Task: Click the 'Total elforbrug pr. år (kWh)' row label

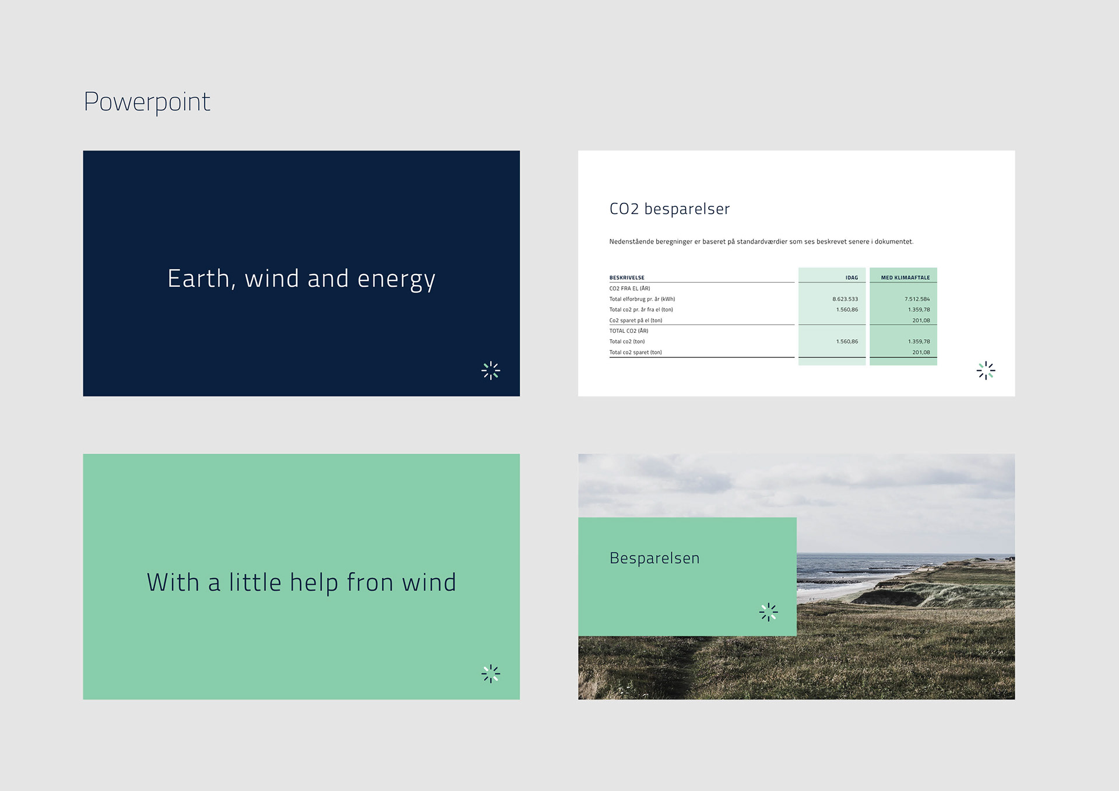Action: click(642, 299)
